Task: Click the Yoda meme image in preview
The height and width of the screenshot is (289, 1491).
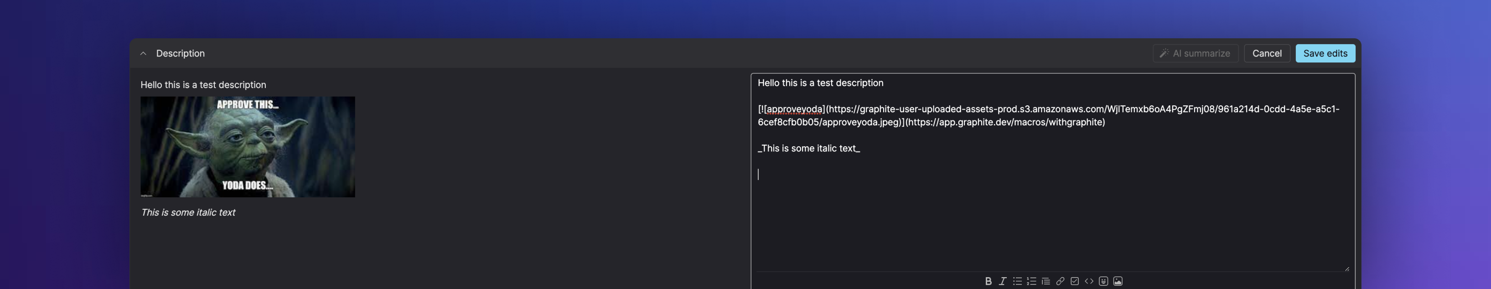Action: (x=248, y=147)
